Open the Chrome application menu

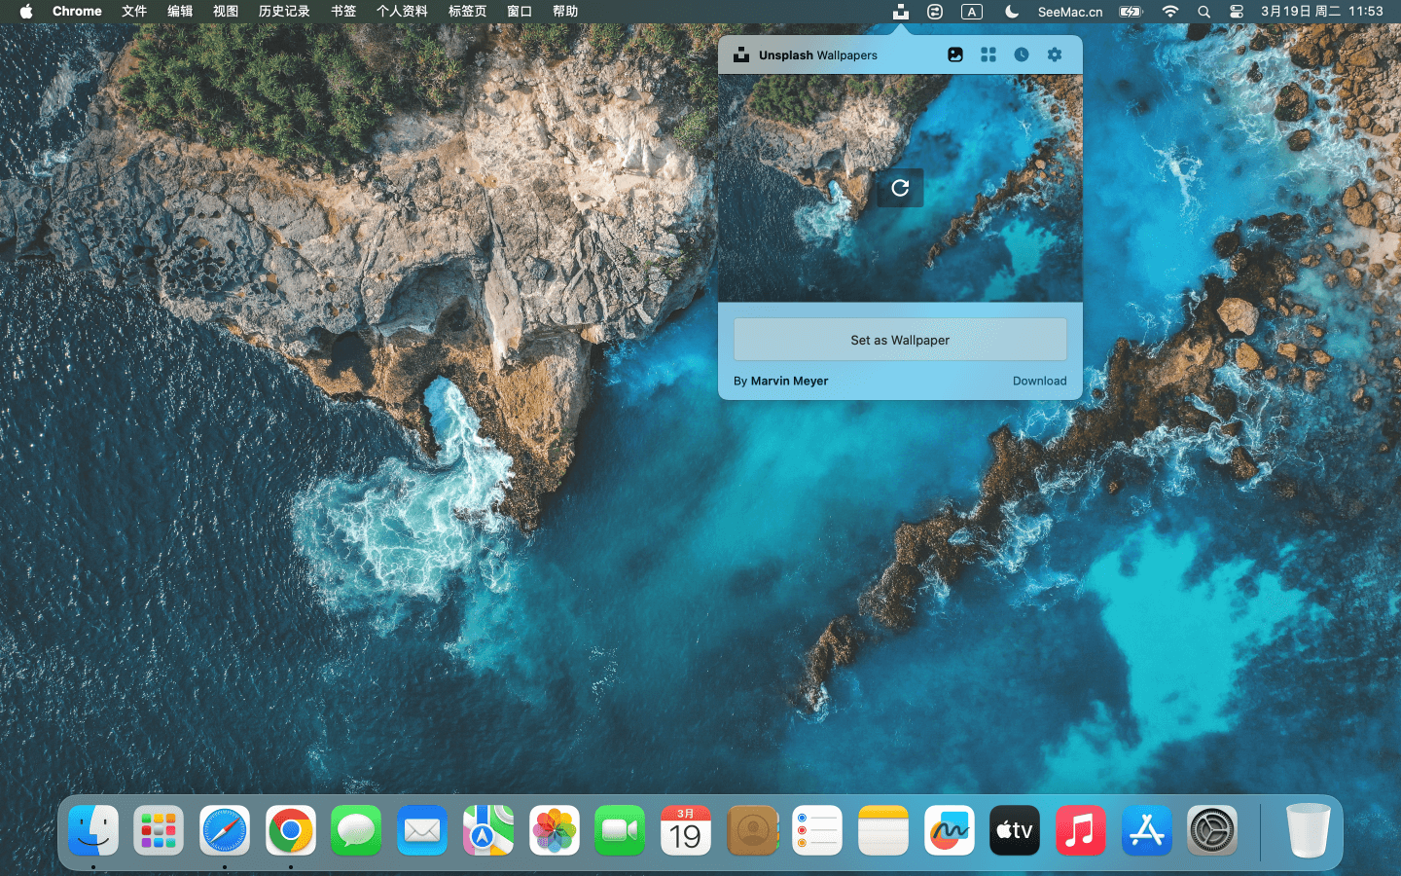[x=77, y=12]
